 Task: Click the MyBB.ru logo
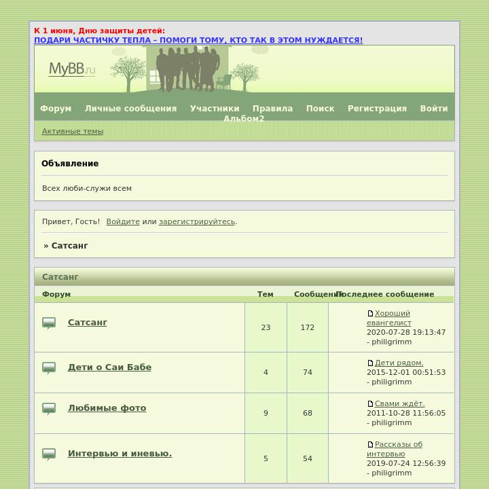[x=72, y=69]
